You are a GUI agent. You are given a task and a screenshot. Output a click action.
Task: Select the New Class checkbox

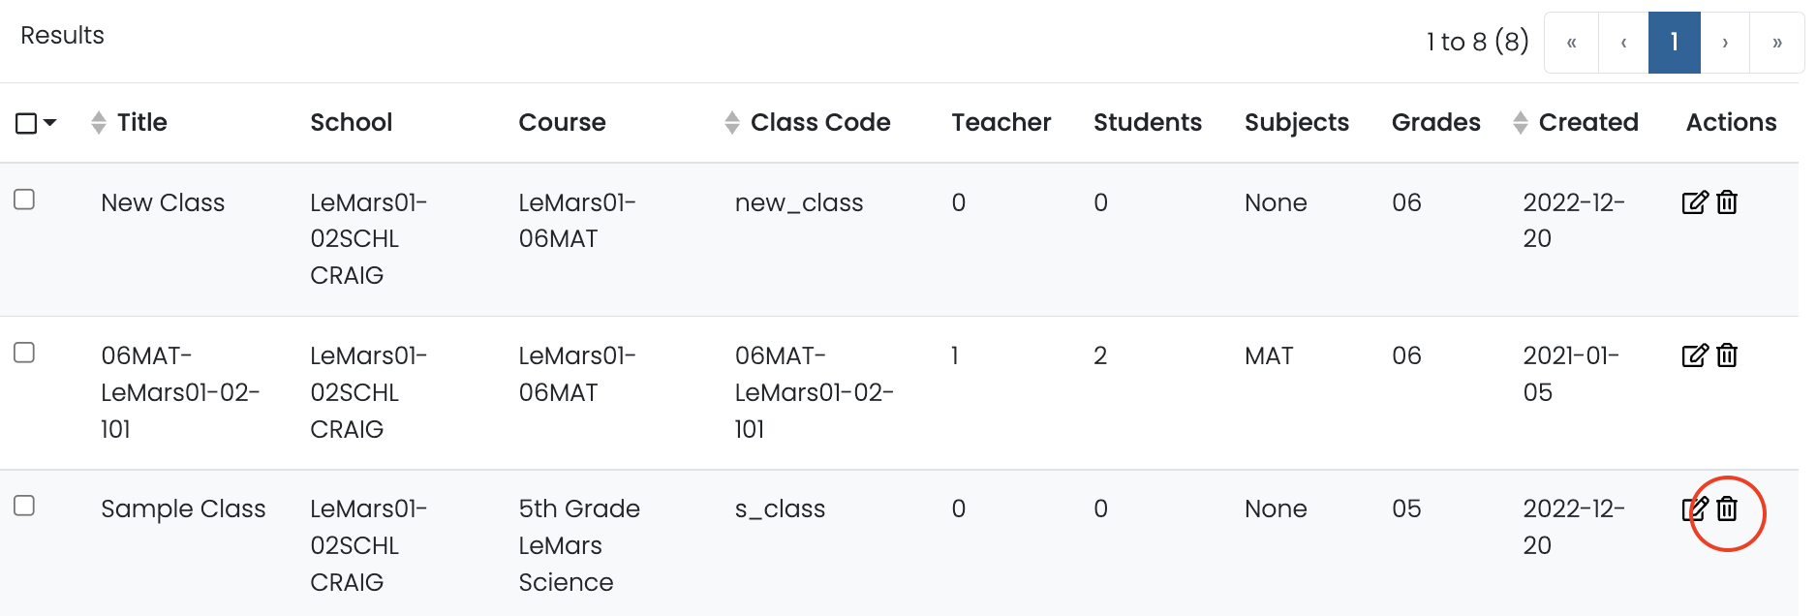24,200
